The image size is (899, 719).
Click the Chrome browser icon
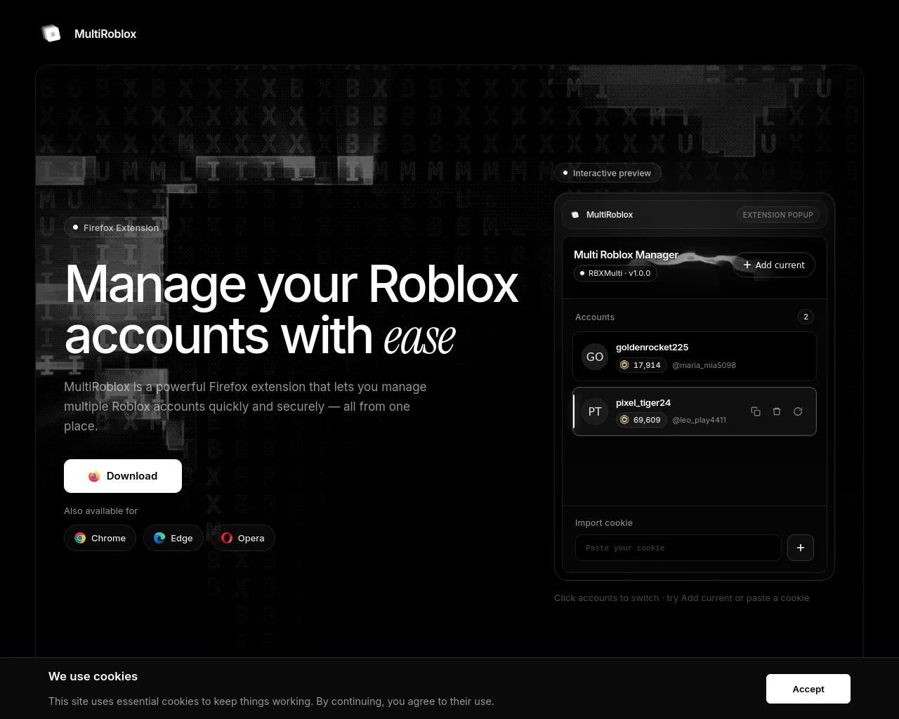(x=80, y=538)
